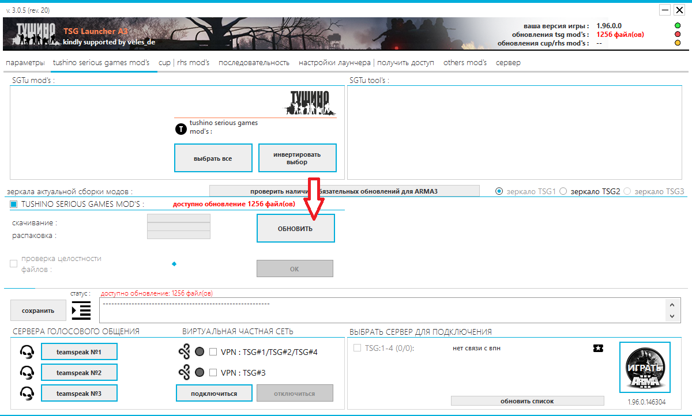The width and height of the screenshot is (692, 416).
Task: Click обновить список button
Action: coord(527,400)
